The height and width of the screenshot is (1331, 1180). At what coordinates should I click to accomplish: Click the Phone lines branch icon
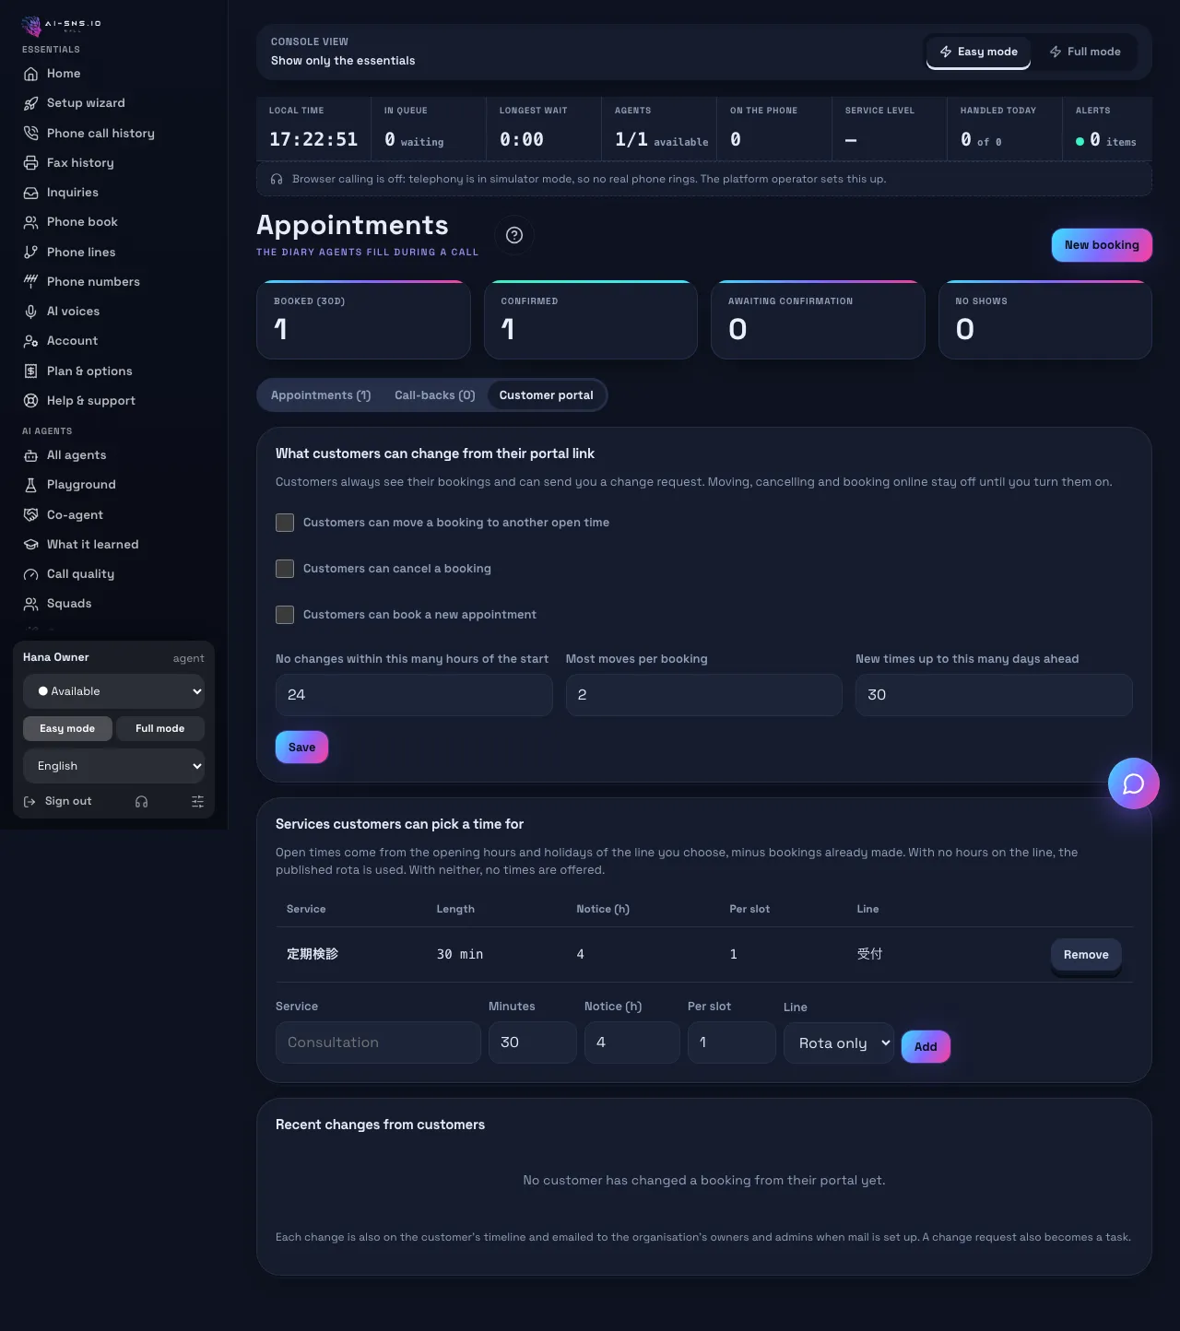[30, 252]
